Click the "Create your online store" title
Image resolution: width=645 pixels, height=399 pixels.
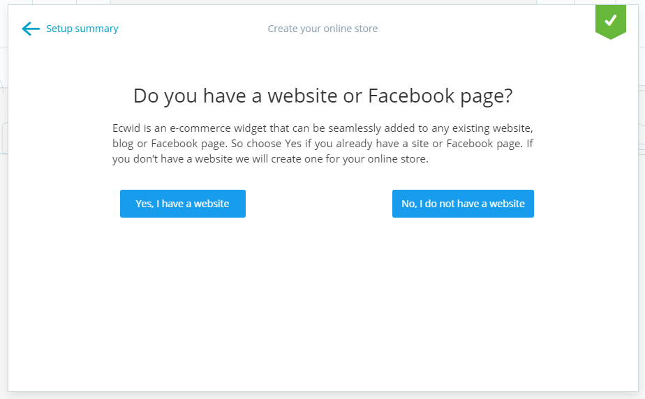point(322,29)
